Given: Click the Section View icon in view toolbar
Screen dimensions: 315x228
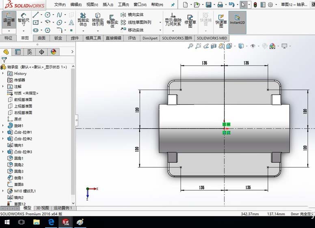Looking at the screenshot, I should pos(214,46).
